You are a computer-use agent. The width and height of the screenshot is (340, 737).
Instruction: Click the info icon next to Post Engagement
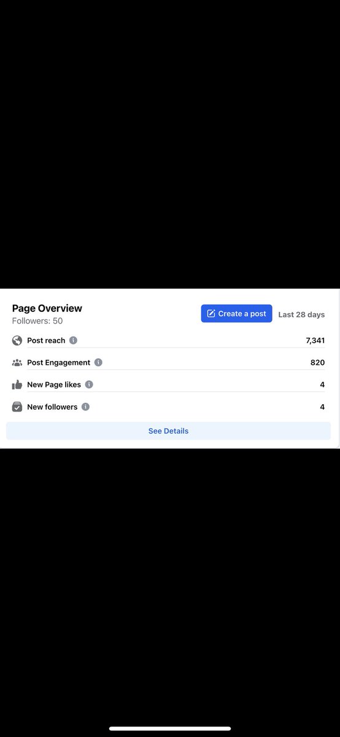pyautogui.click(x=98, y=362)
